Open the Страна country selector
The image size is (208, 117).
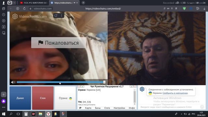(x=65, y=98)
